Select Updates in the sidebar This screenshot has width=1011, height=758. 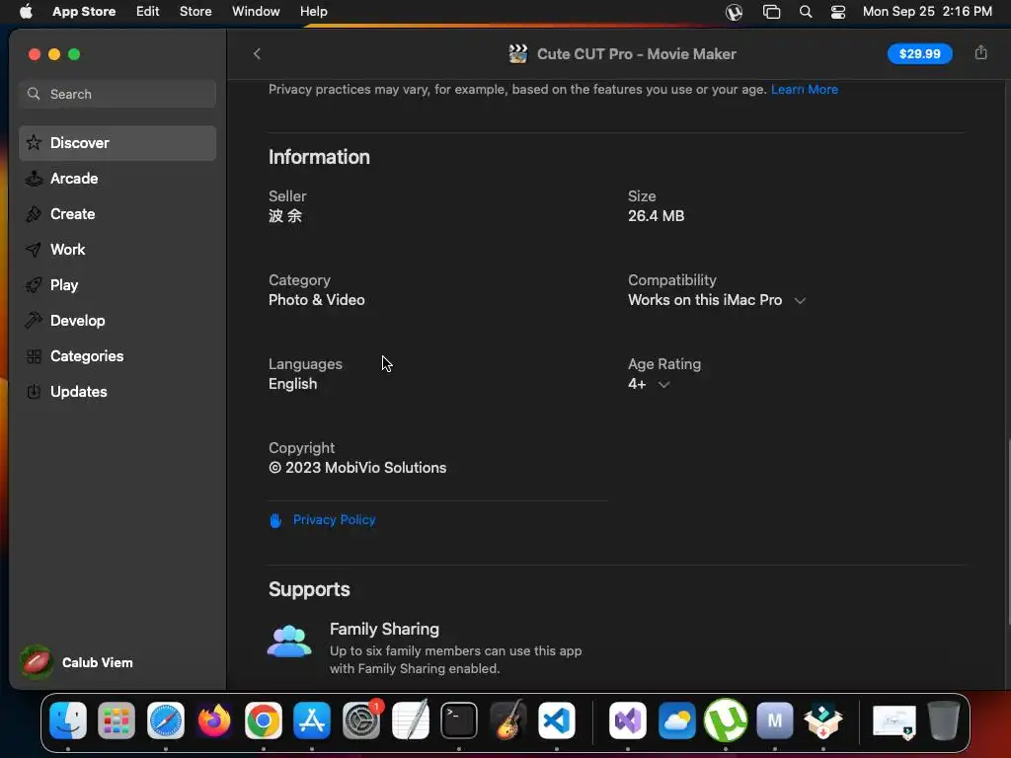tap(117, 391)
